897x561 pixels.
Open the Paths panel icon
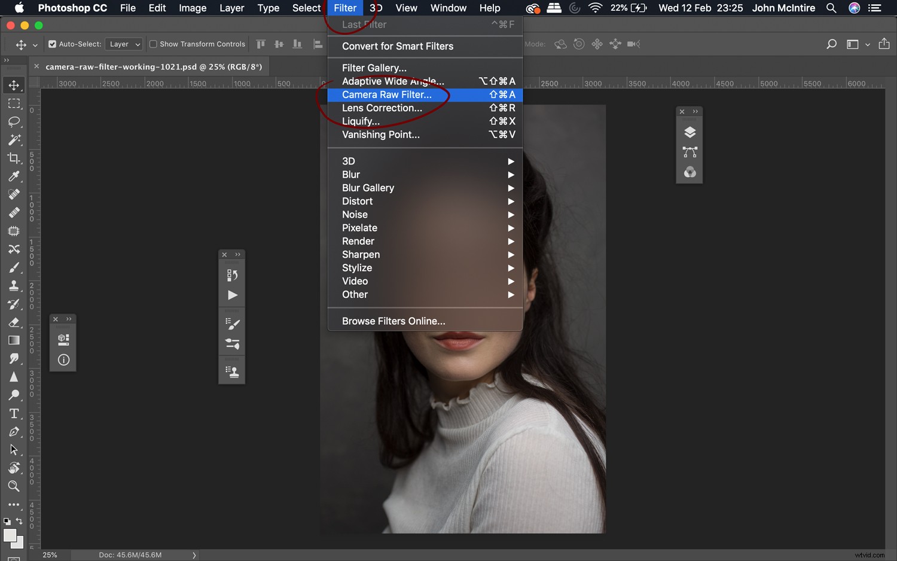[x=690, y=153]
